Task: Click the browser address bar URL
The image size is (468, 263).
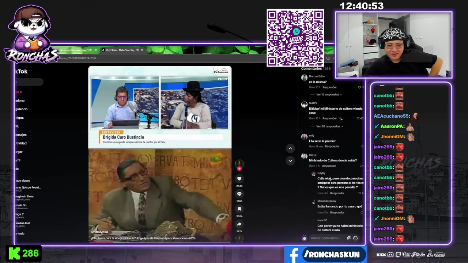Action: [78, 58]
